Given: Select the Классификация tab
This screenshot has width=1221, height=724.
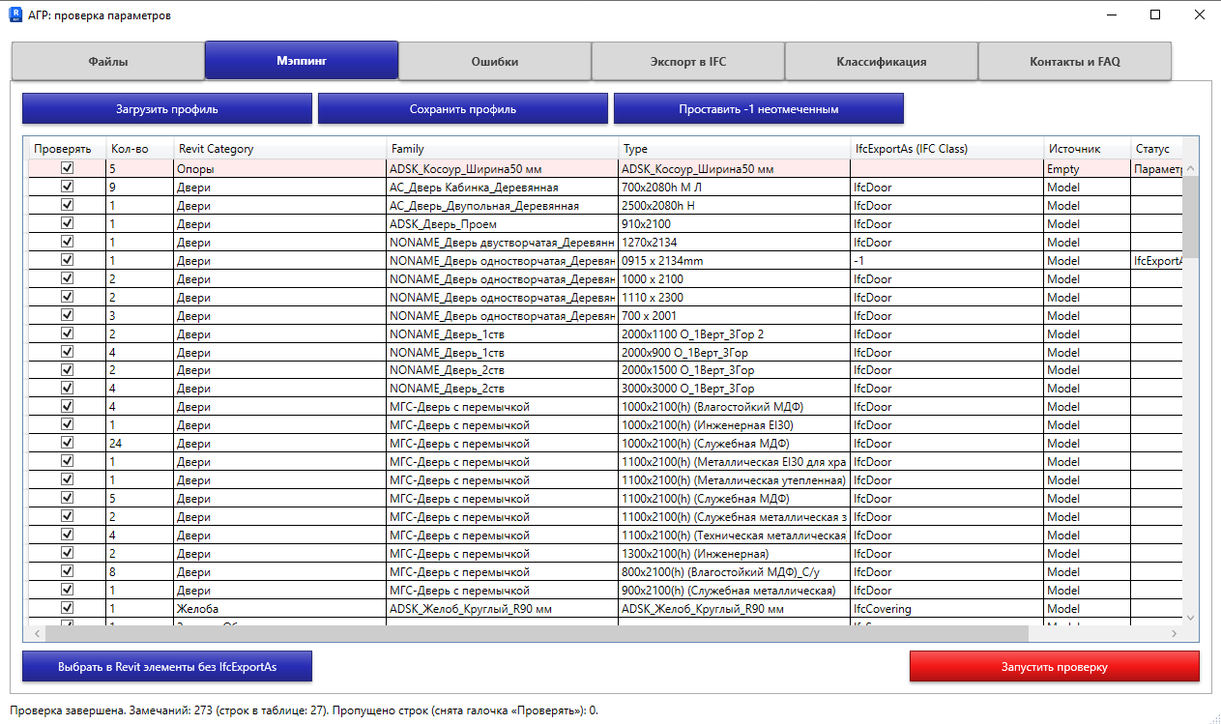Looking at the screenshot, I should pos(882,62).
